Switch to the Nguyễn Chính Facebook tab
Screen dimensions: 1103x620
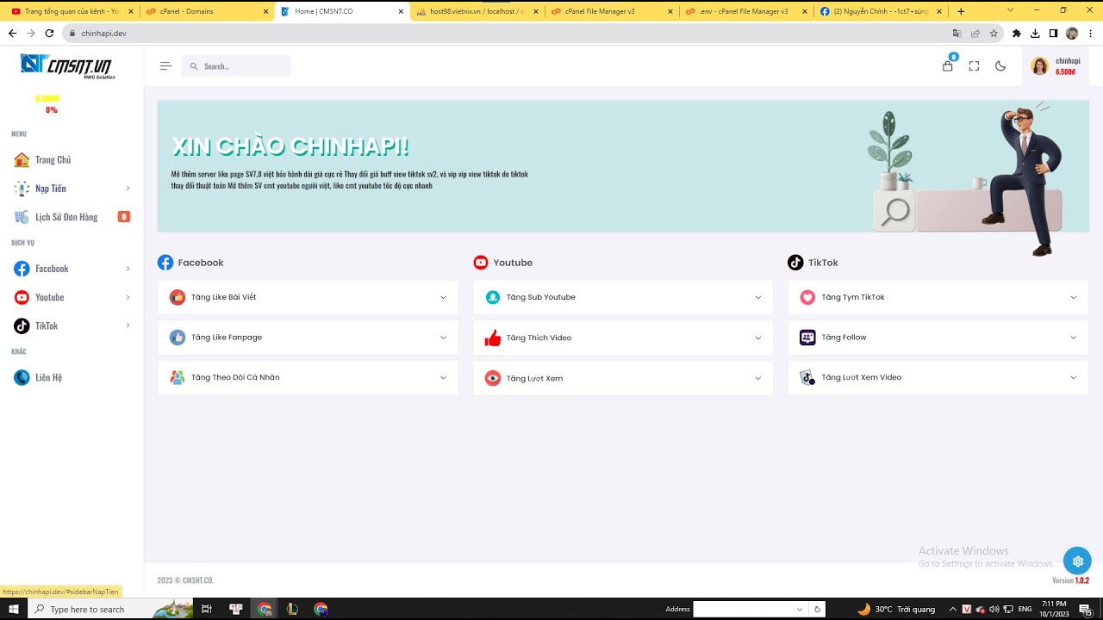(882, 11)
